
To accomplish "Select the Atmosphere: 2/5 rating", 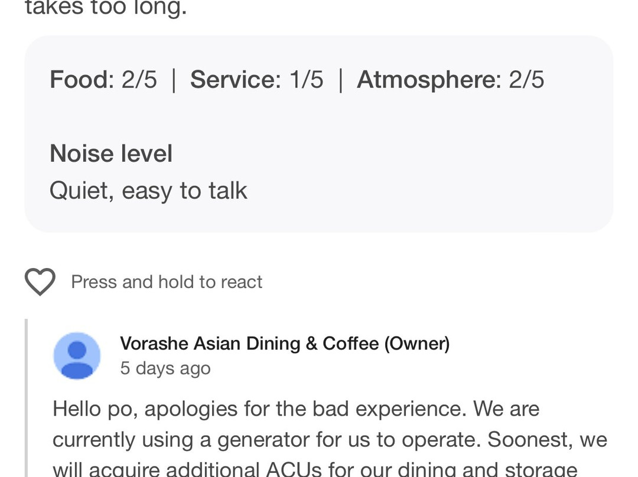I will click(x=450, y=79).
